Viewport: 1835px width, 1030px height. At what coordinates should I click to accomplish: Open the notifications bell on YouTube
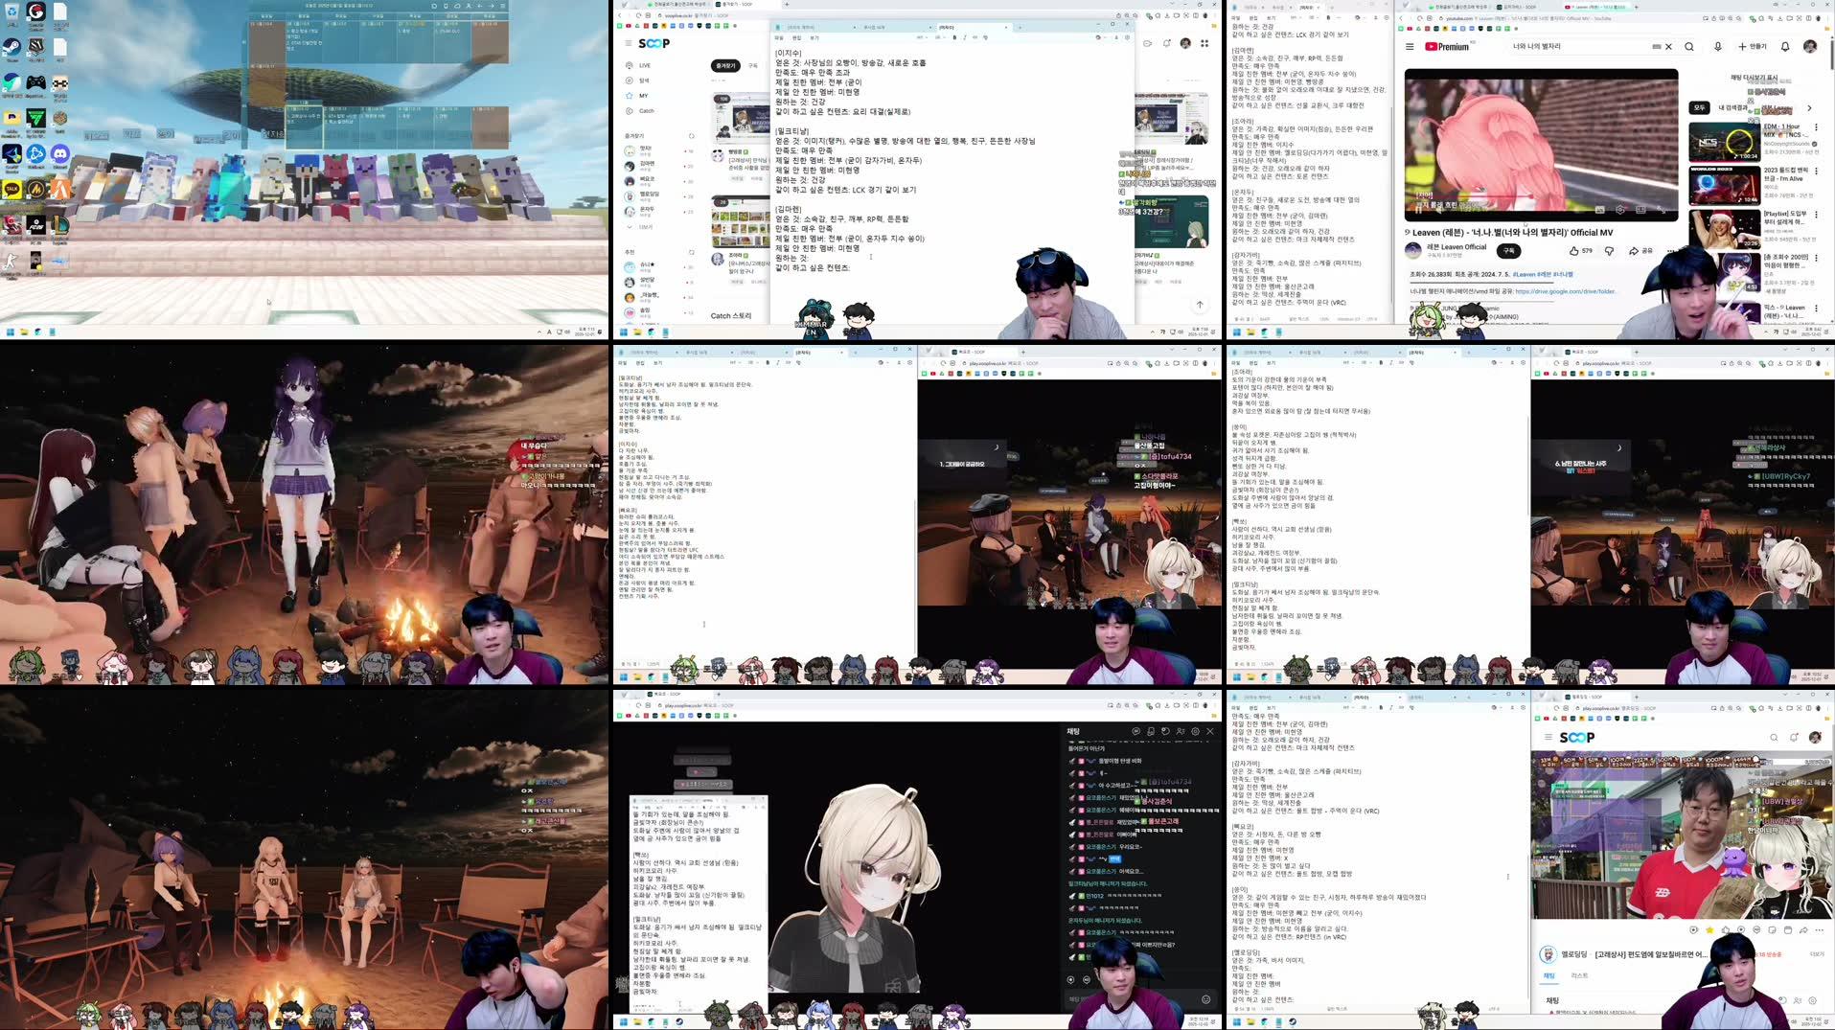pos(1785,47)
